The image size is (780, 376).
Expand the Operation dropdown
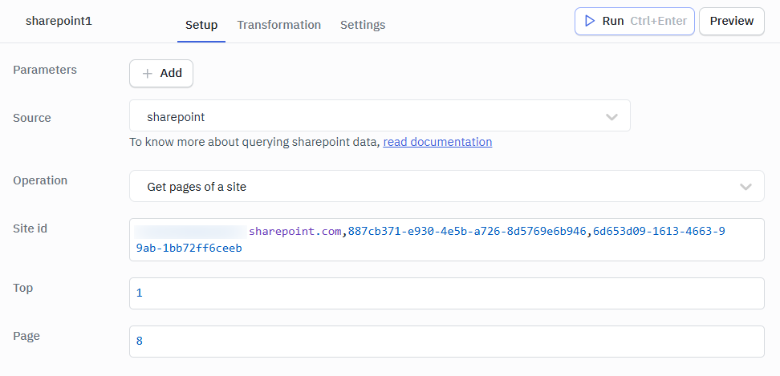coord(447,186)
